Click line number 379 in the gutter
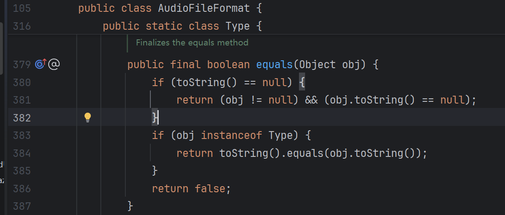The image size is (505, 215). (22, 65)
